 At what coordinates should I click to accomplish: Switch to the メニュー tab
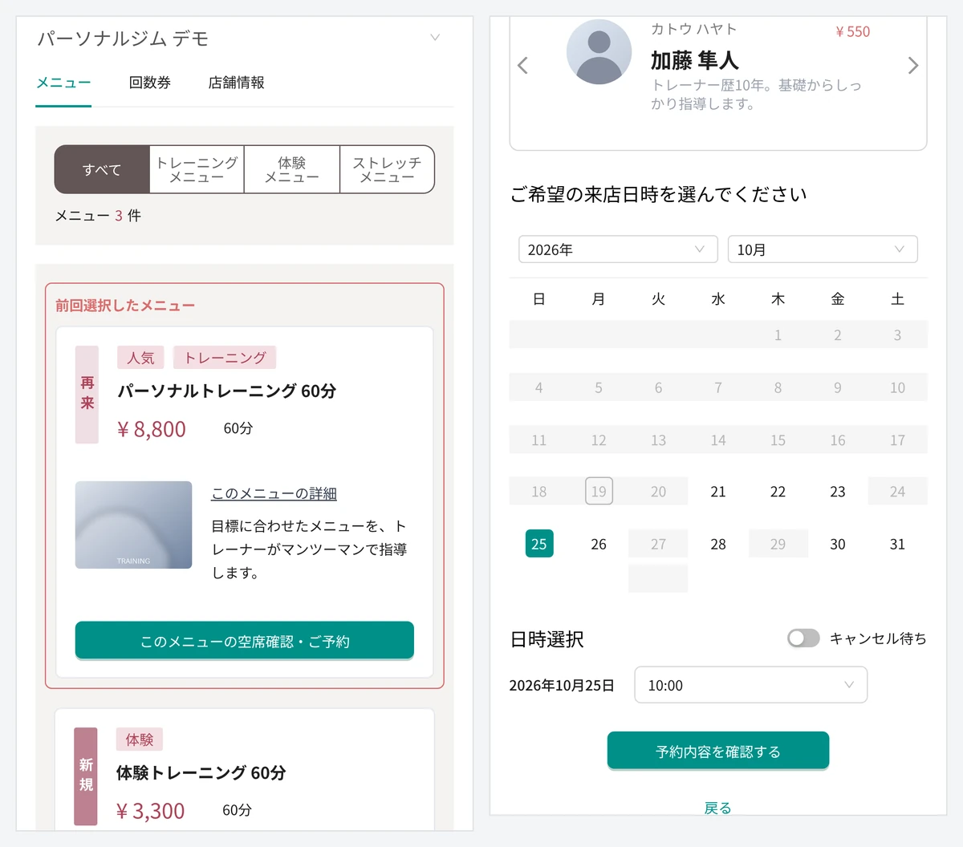[63, 83]
